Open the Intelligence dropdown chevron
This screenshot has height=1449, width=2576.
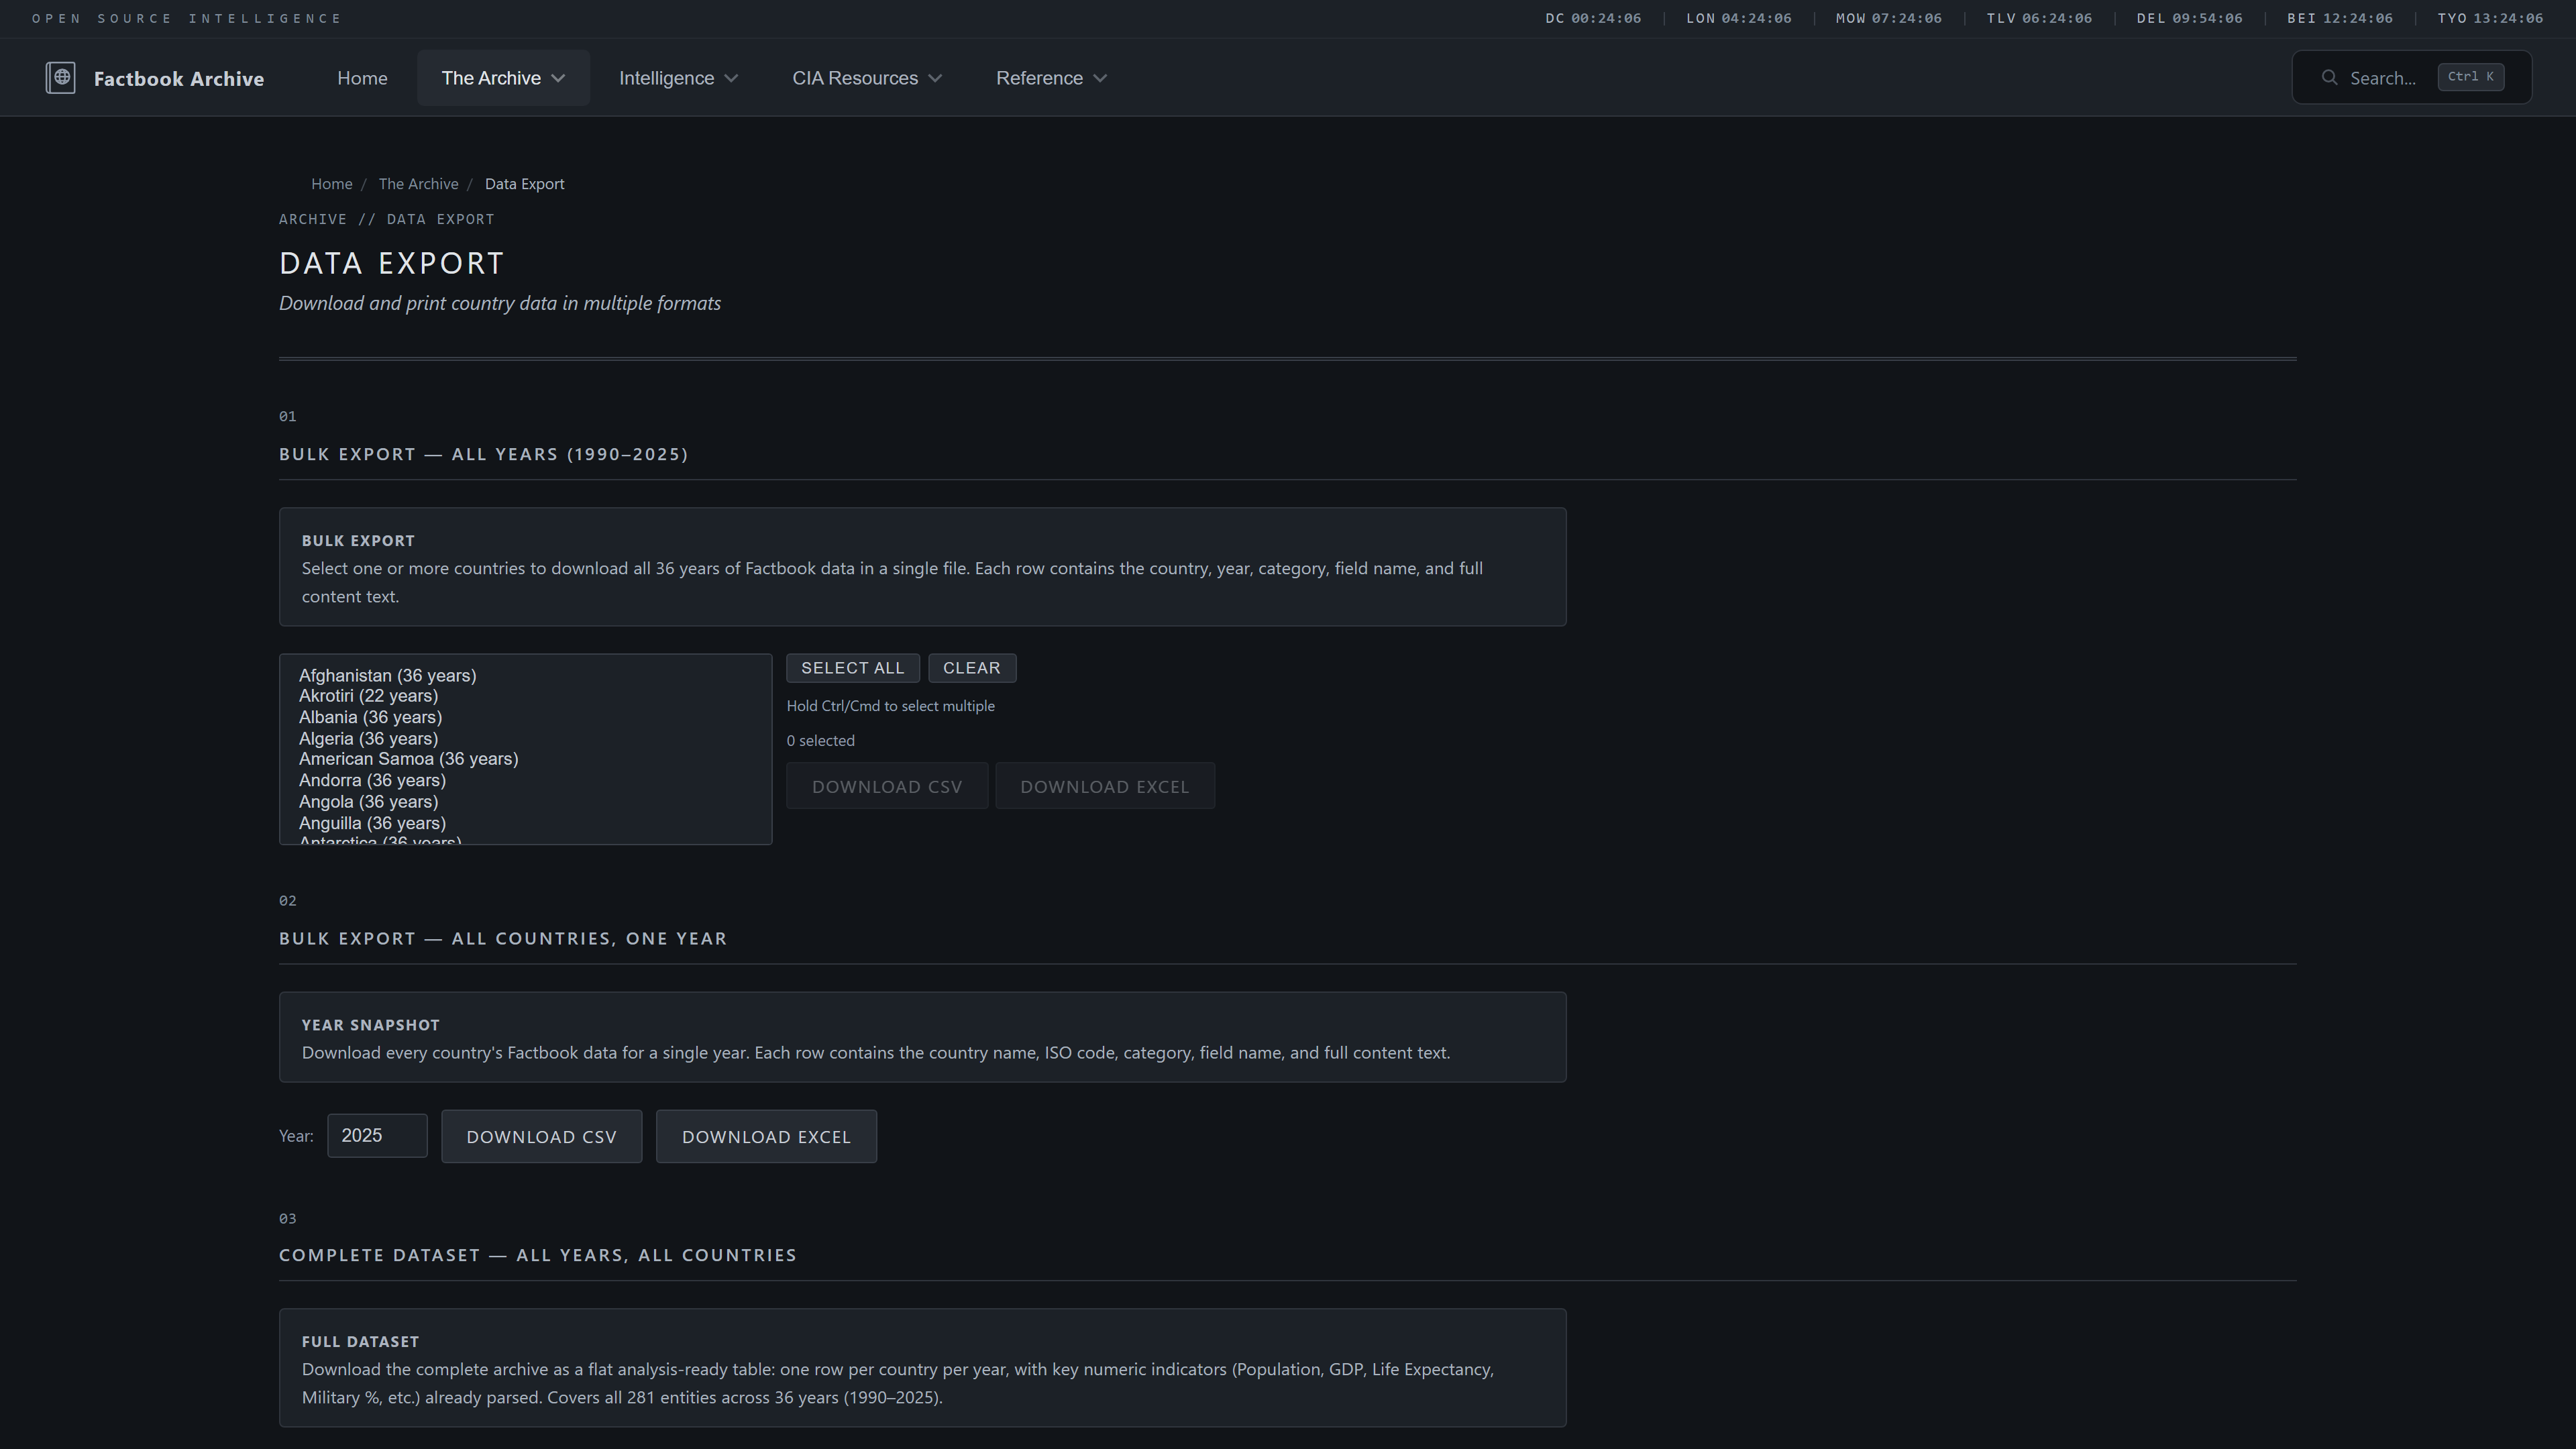[731, 78]
